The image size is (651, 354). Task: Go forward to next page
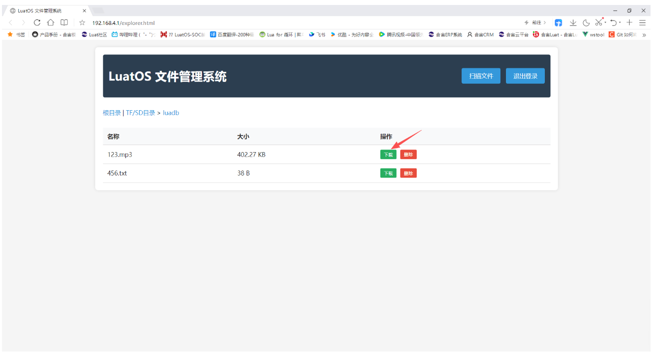point(23,22)
